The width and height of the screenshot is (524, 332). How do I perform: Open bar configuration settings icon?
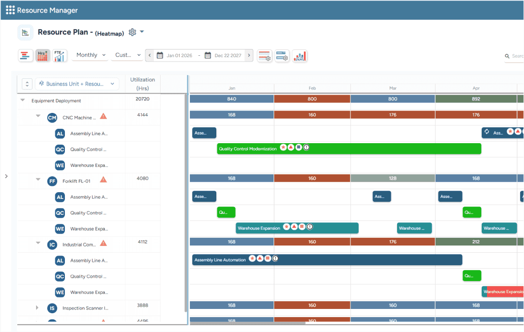coord(282,55)
